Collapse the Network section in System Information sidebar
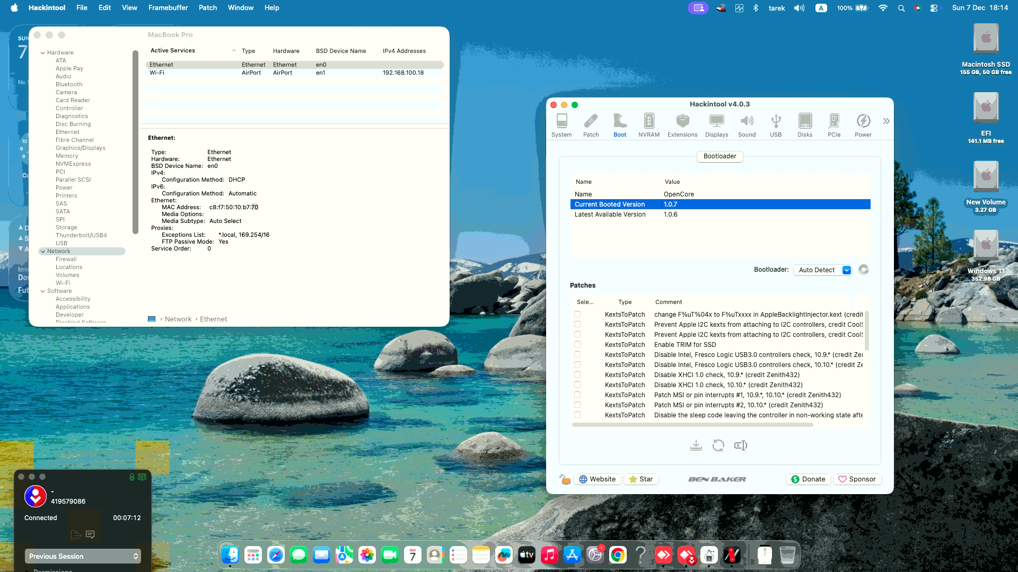 click(x=43, y=251)
